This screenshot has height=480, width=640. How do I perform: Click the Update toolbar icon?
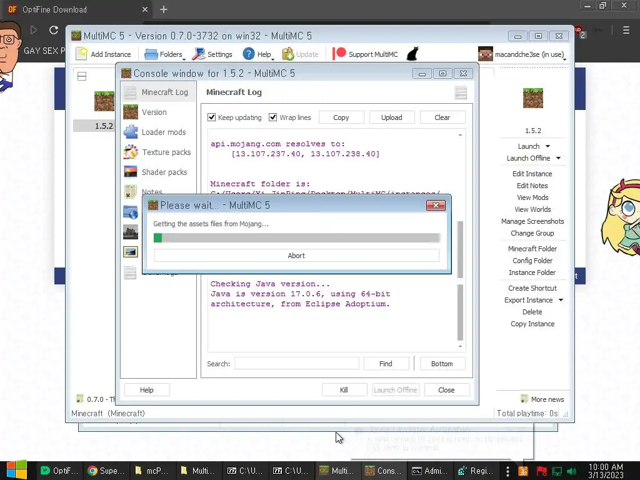[288, 54]
